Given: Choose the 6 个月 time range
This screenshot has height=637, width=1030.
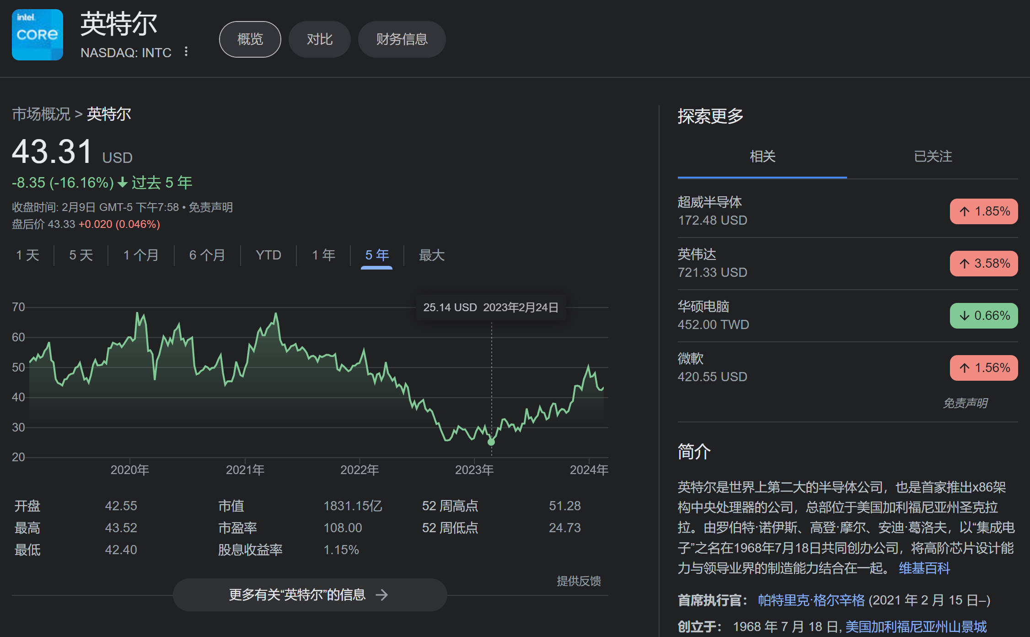Looking at the screenshot, I should [x=207, y=255].
